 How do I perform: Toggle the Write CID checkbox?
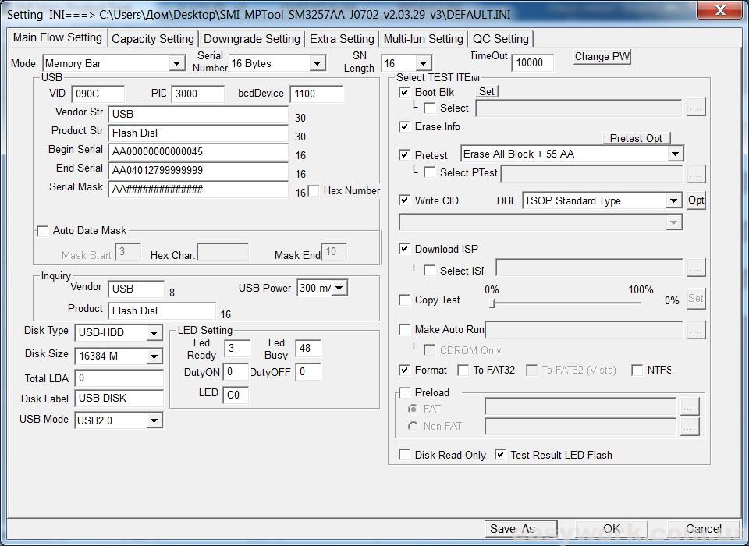click(405, 200)
